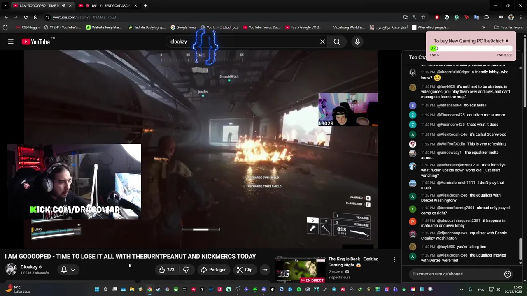Clear the cloakzy search text

point(322,42)
